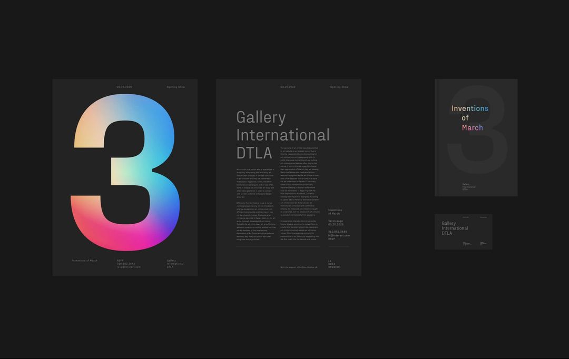Image resolution: width=569 pixels, height=359 pixels.
Task: Click the Opening Show label on the left poster
Action: pyautogui.click(x=175, y=86)
